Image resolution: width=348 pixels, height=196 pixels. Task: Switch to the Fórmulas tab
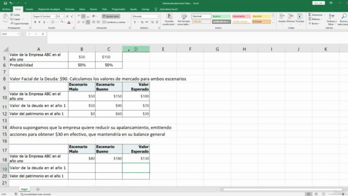coord(70,9)
